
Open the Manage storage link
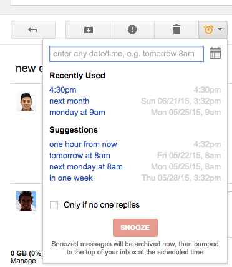[x=23, y=261]
